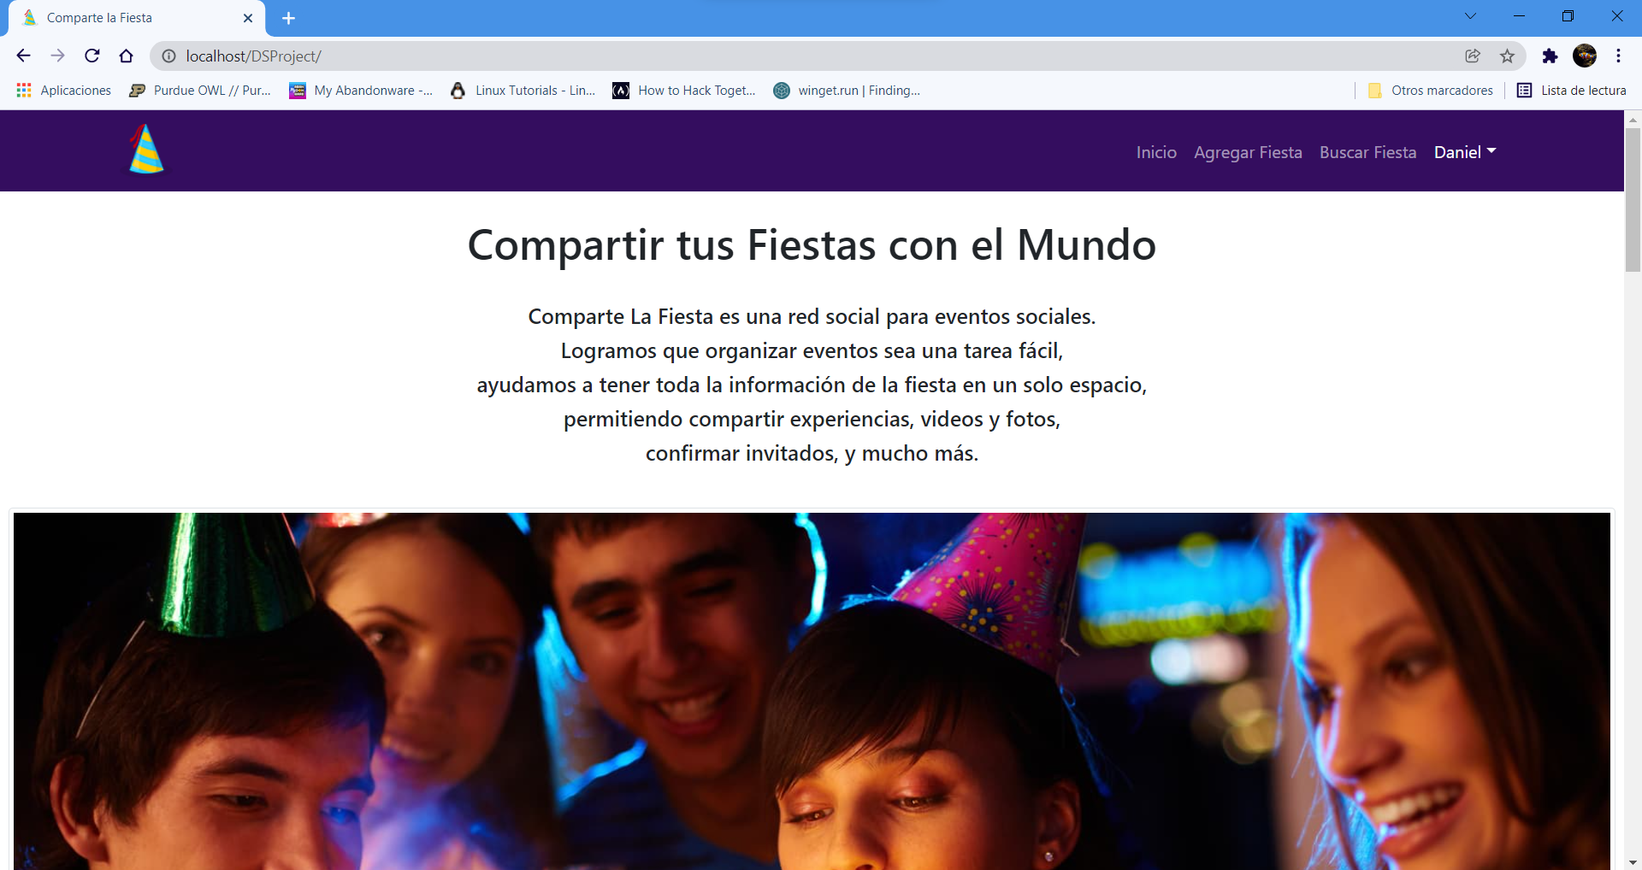Restore down the Chrome window
Image resolution: width=1642 pixels, height=870 pixels.
coord(1568,16)
